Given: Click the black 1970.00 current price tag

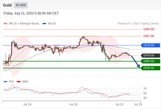Looking at the screenshot, I should pyautogui.click(x=150, y=56).
